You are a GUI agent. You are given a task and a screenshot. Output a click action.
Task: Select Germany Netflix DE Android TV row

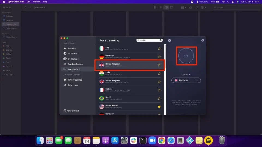coord(130,57)
